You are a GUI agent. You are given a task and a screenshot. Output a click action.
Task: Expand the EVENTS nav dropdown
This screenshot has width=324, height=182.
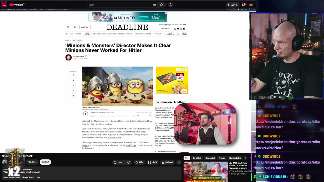tap(149, 34)
